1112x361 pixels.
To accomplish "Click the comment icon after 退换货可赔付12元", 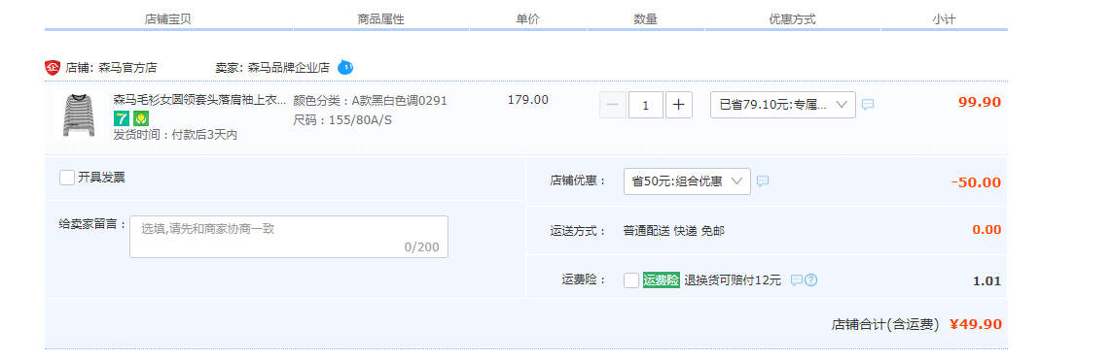I will [x=797, y=280].
